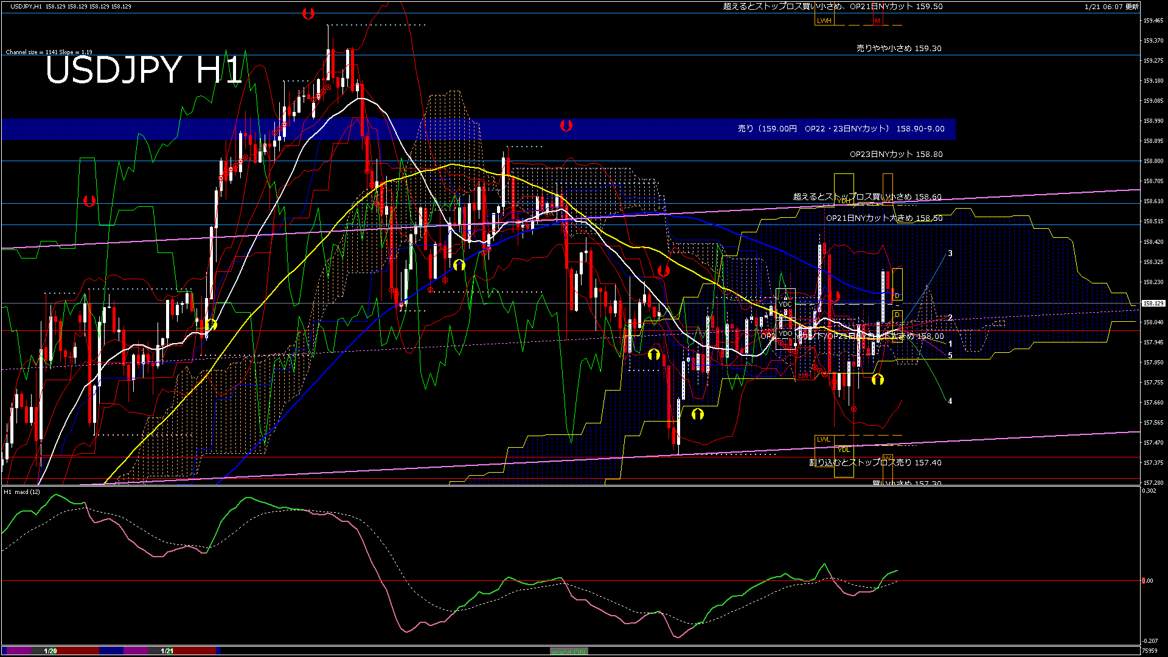
Task: Select yellow up arrow near 1/21 session start
Action: point(210,324)
